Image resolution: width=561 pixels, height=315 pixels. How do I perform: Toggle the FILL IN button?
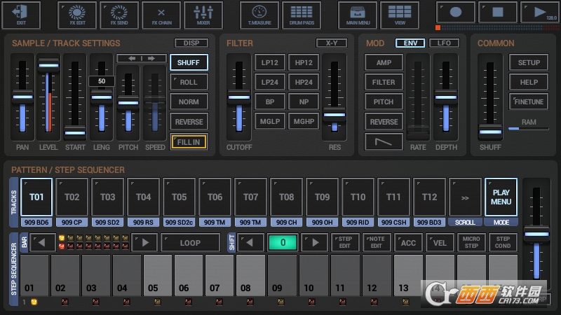189,142
